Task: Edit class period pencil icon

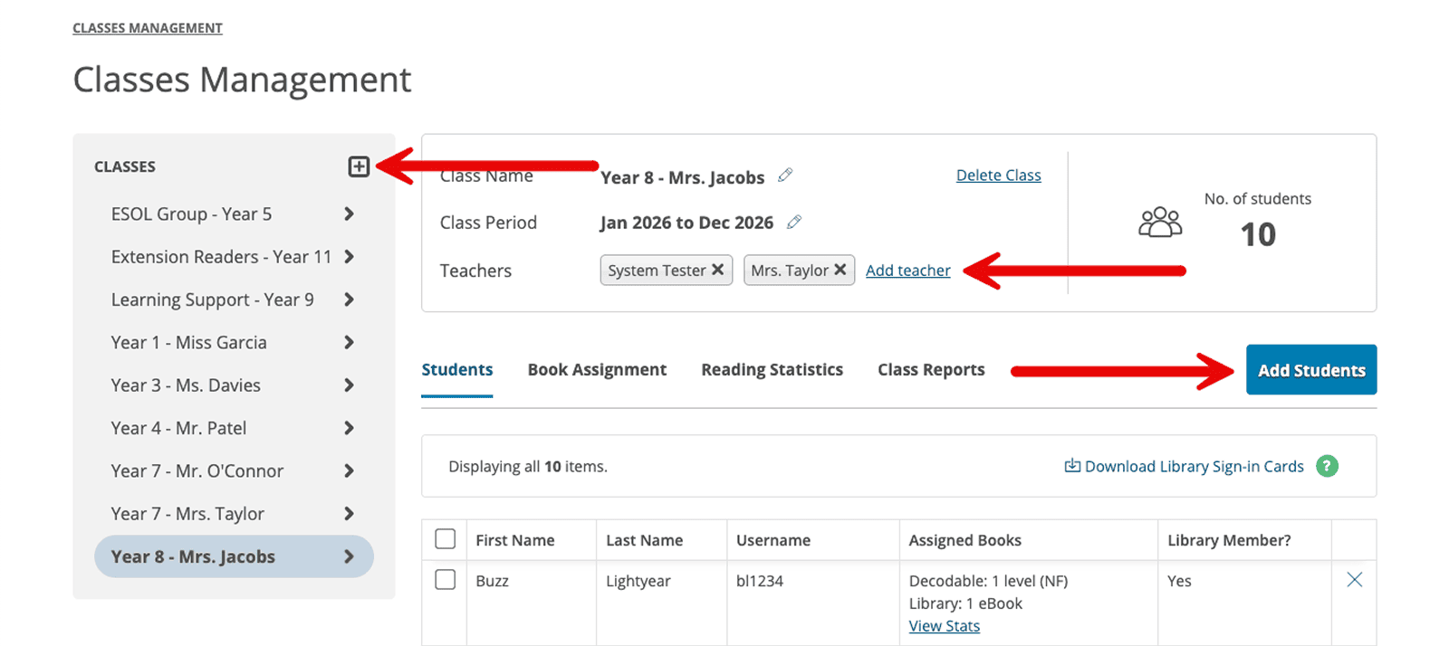Action: pos(794,222)
